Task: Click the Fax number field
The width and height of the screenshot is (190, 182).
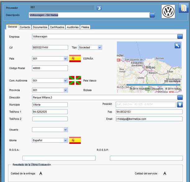Action: pos(149,112)
